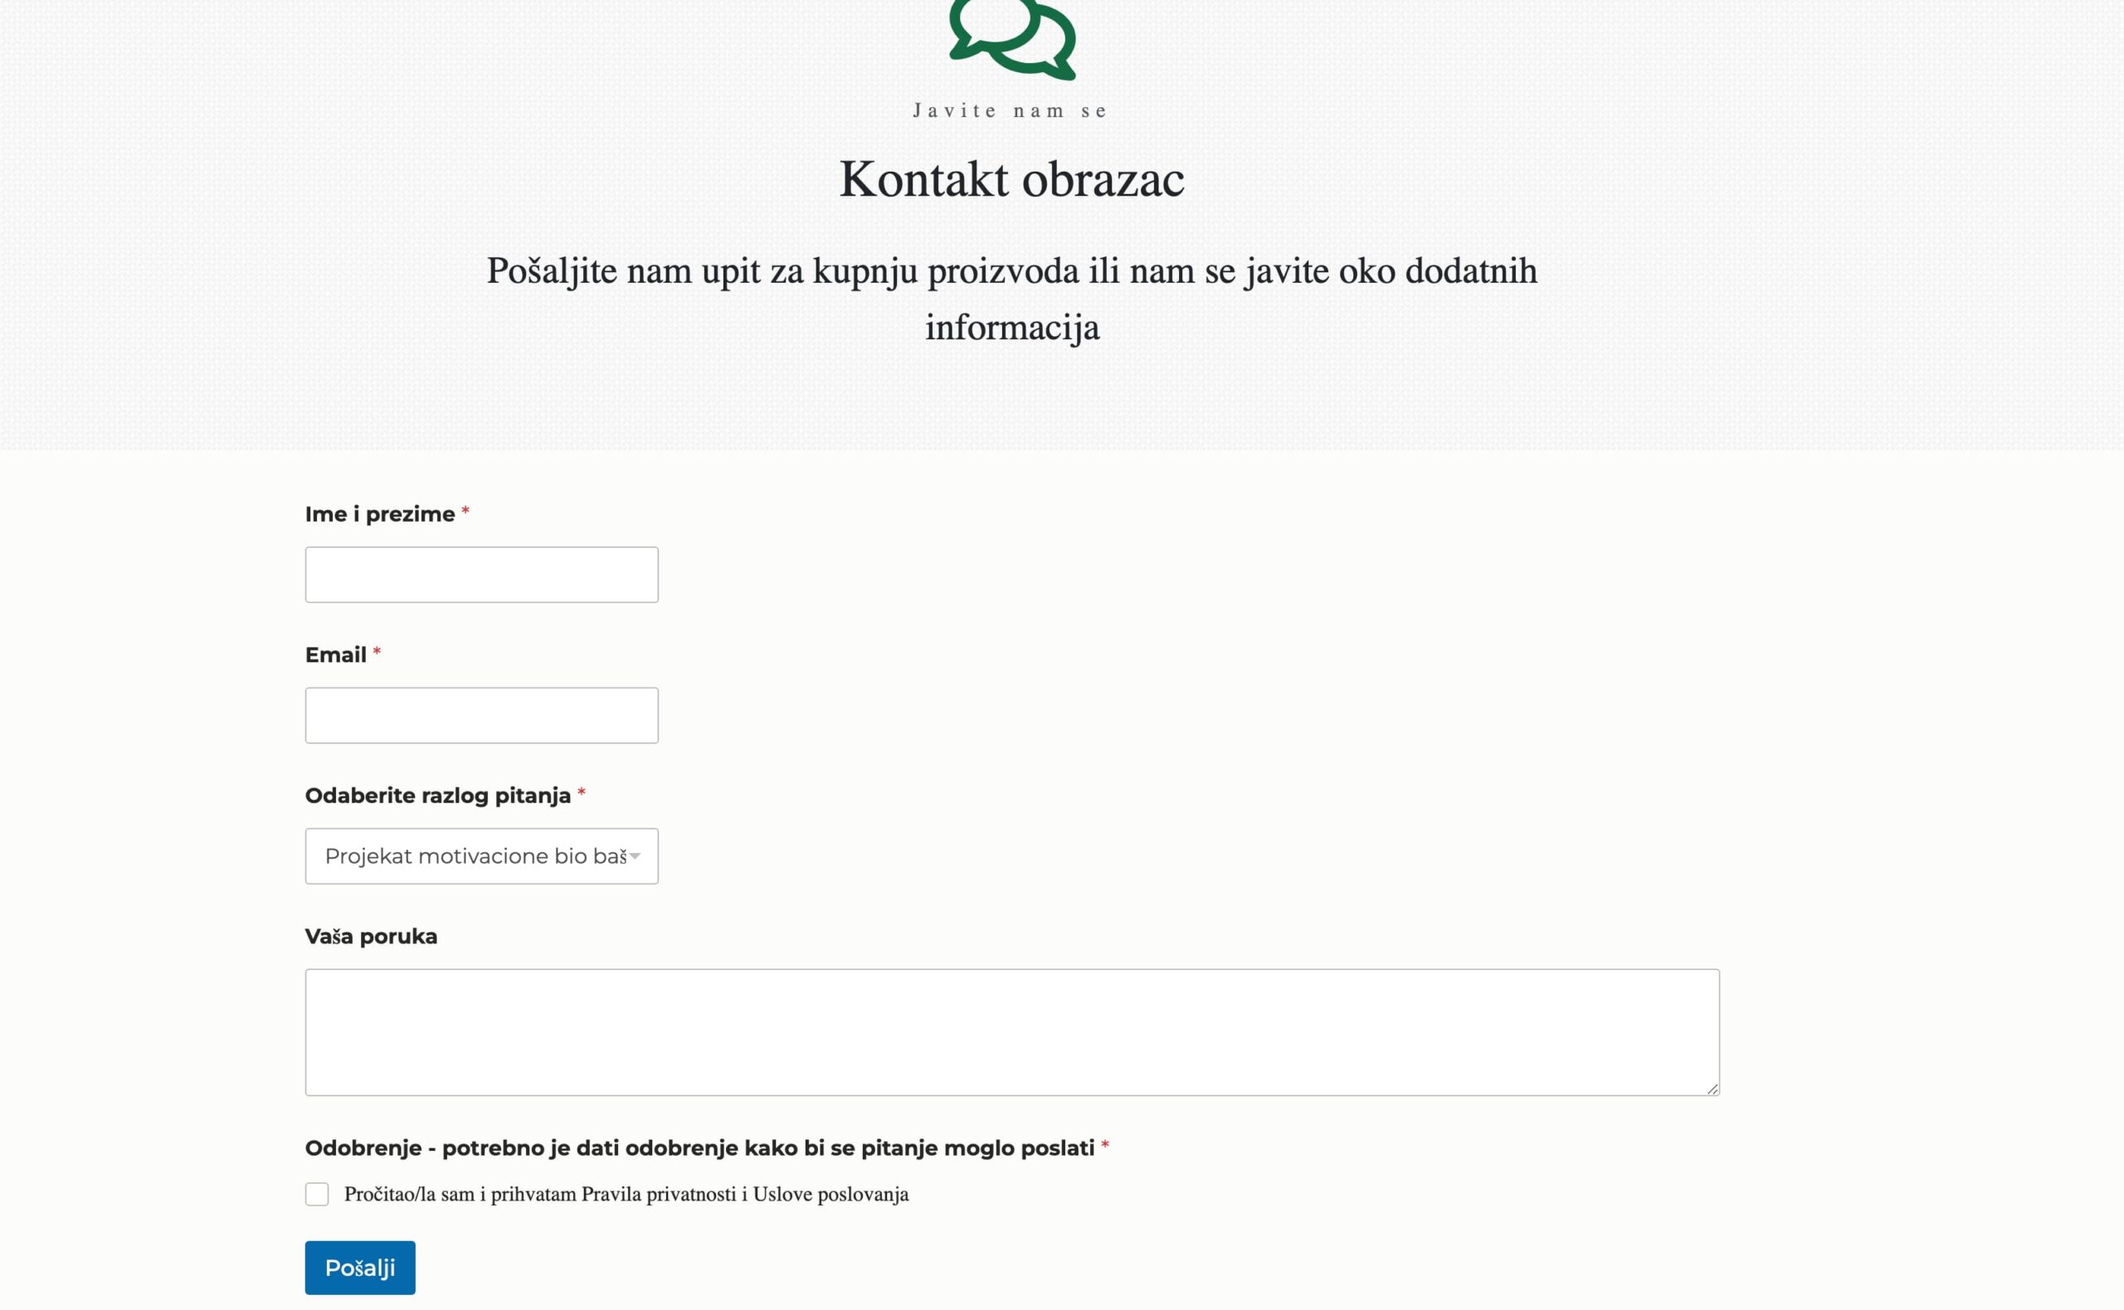Click the green chat bubbles icon
The height and width of the screenshot is (1310, 2124).
tap(1012, 39)
